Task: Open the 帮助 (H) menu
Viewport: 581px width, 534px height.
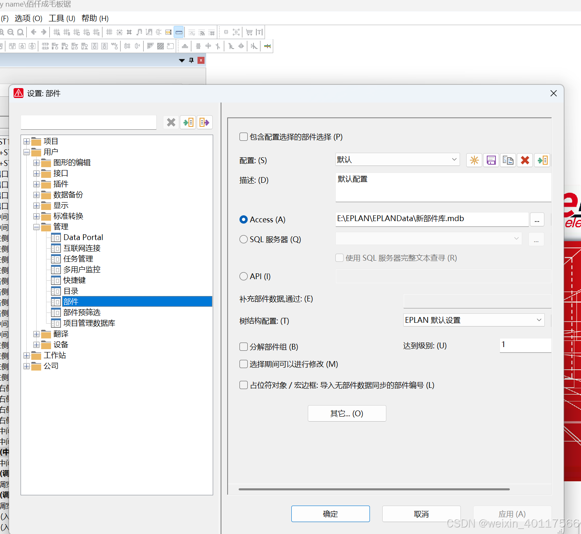Action: [95, 19]
